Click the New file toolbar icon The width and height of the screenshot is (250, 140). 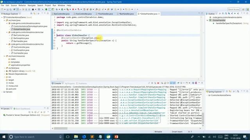click(2, 9)
